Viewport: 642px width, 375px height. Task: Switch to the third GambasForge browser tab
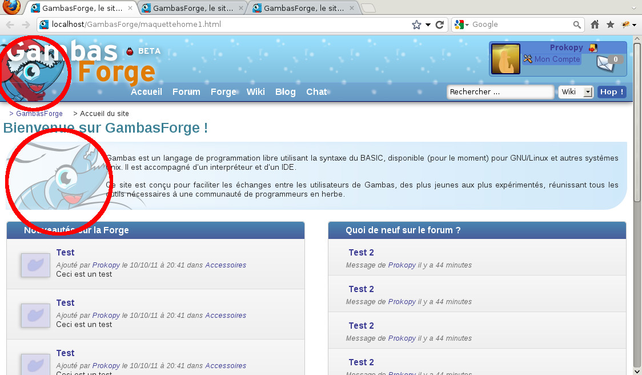coord(303,8)
